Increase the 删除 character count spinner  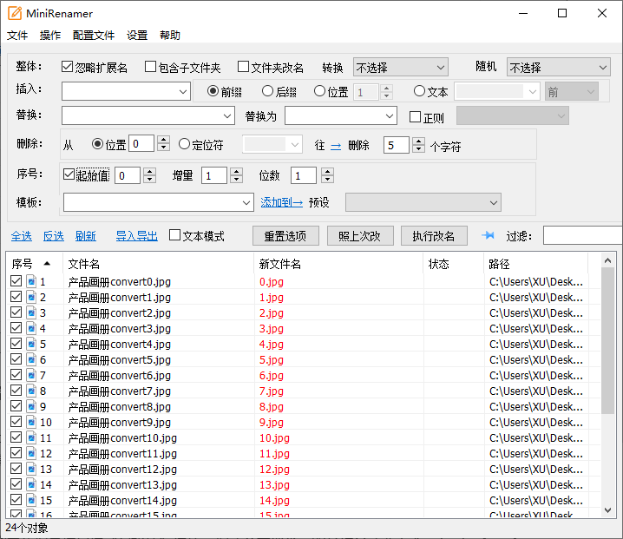point(418,141)
